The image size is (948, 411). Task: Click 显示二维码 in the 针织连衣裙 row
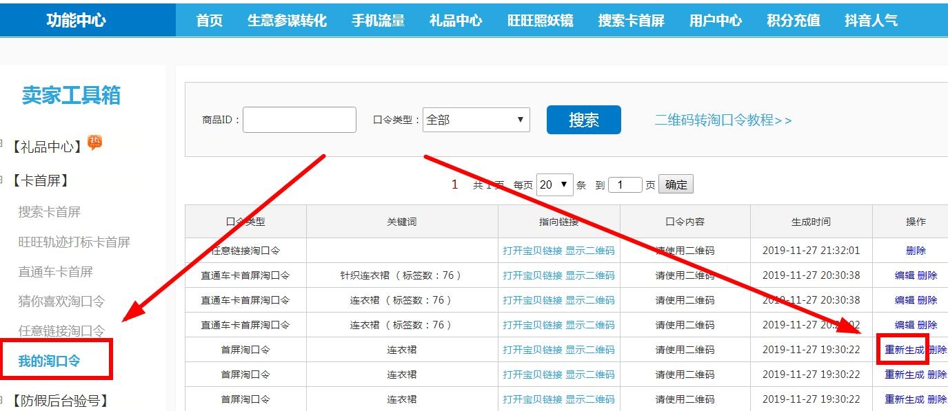[589, 275]
